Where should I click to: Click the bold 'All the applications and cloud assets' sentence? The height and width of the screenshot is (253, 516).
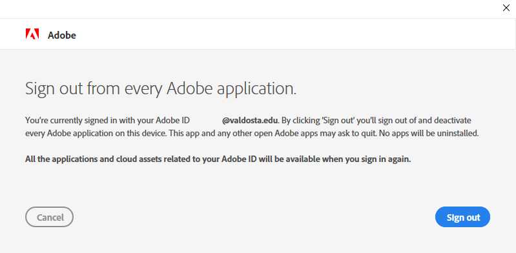pos(218,159)
